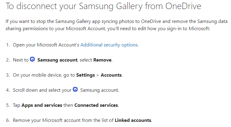Viewport: 231px width, 127px height.
Task: Click the Samsung icon in step 4
Action: pos(75,90)
